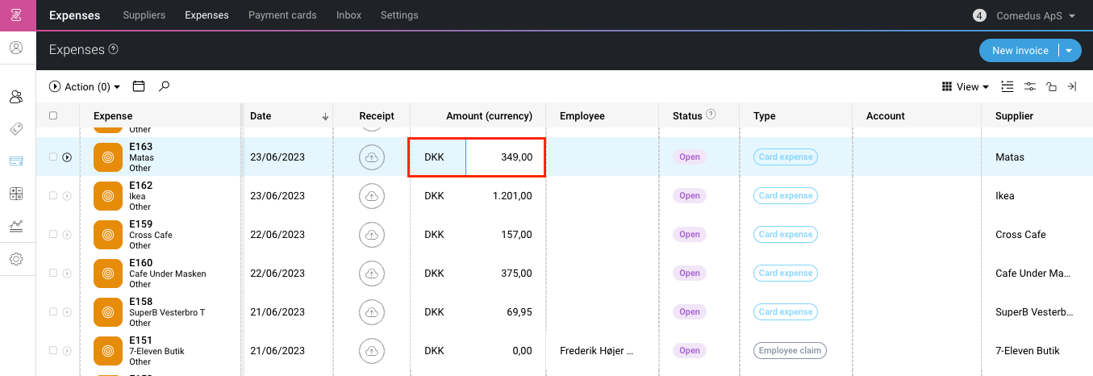Click Open status badge for Matas
Viewport: 1093px width, 376px height.
[x=690, y=157]
